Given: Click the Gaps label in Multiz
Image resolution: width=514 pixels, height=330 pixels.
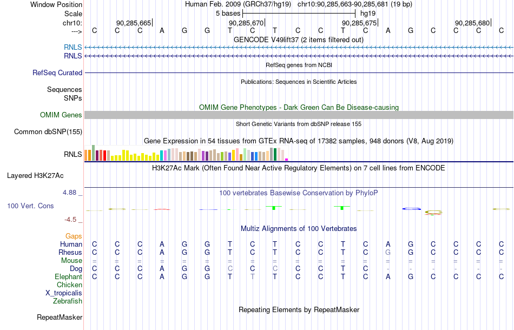Looking at the screenshot, I should [74, 236].
